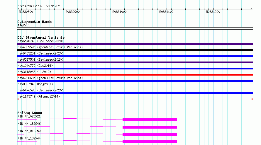The width and height of the screenshot is (261, 145).
Task: Click label nsv4226685 (gnomADStructuralVariants)
Action: coord(50,78)
